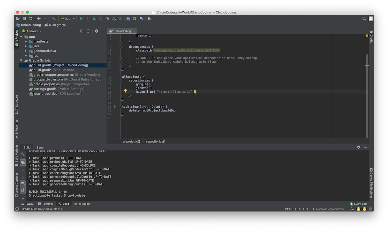The width and height of the screenshot is (388, 230).
Task: Expand the java folder
Action: pyautogui.click(x=26, y=46)
